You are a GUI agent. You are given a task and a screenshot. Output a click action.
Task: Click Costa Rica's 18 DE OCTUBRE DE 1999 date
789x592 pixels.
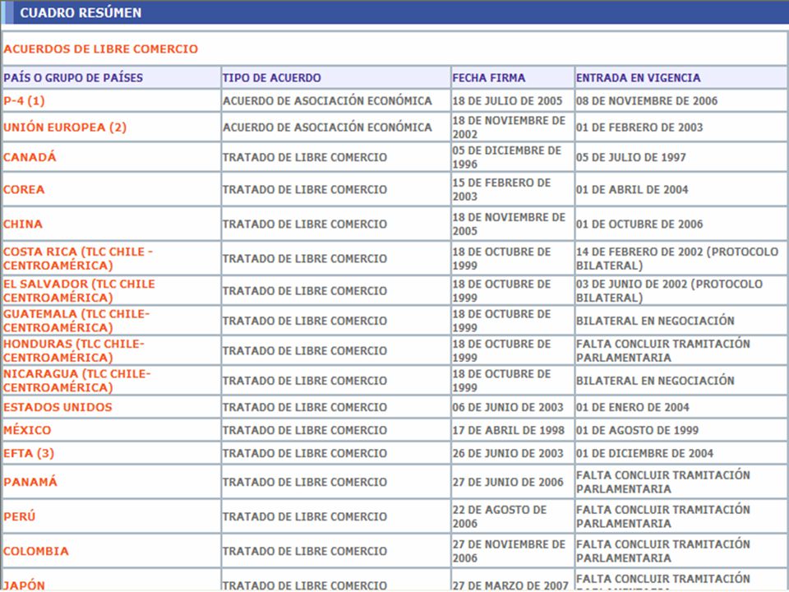point(501,258)
